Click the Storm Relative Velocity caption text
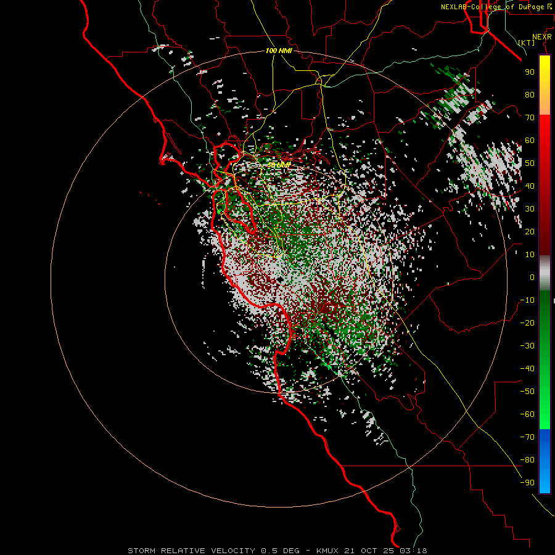 tap(191, 551)
